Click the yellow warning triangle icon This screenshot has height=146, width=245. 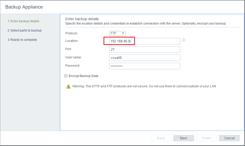click(x=68, y=86)
